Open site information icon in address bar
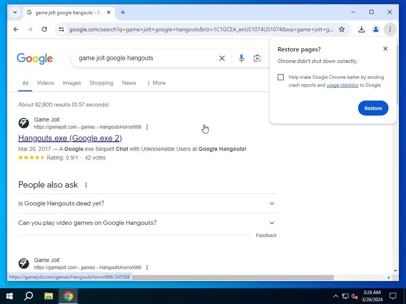Screen dimensions: 406x304 tap(61, 29)
